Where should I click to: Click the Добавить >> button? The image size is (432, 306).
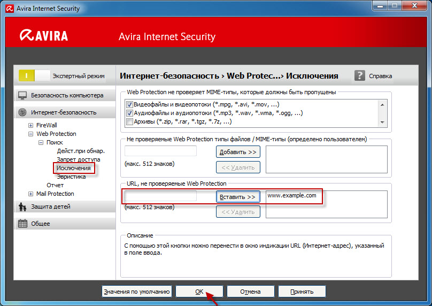[x=238, y=152]
